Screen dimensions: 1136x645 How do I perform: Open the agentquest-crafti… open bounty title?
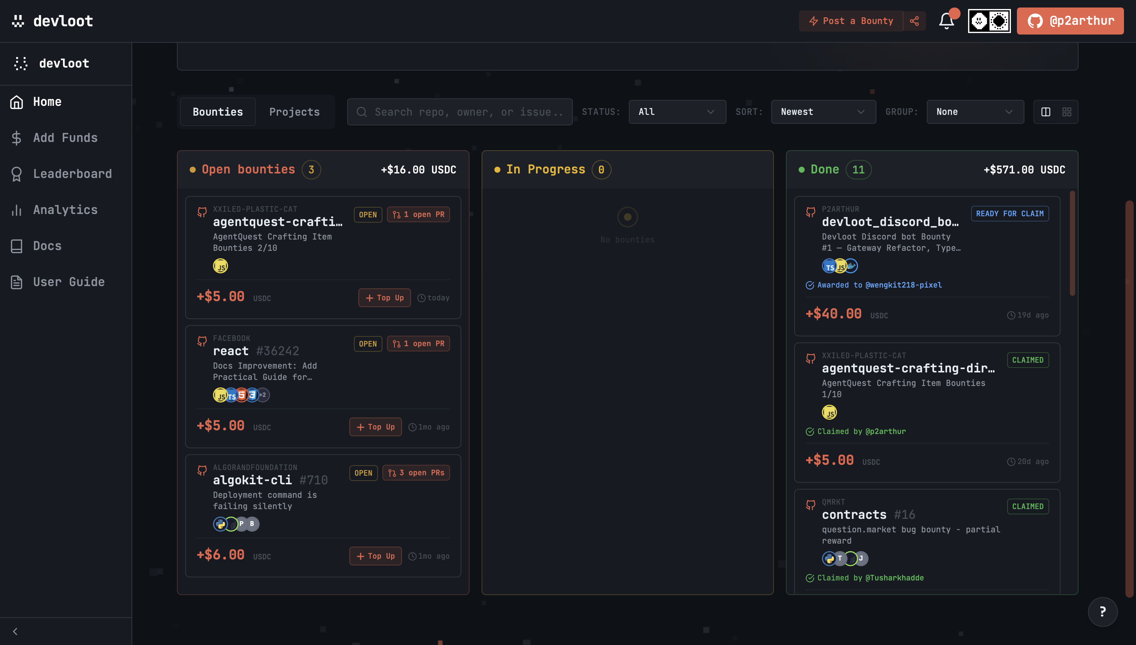[x=278, y=222]
